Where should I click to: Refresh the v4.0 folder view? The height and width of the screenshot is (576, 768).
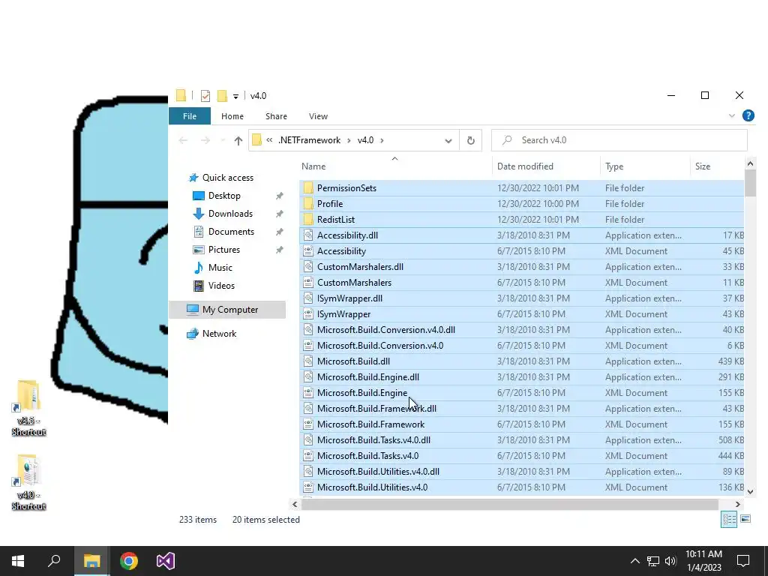pos(471,140)
